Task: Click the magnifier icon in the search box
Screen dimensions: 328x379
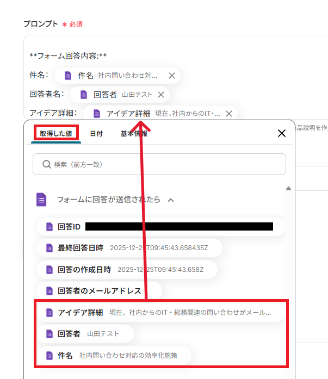Action: [46, 164]
